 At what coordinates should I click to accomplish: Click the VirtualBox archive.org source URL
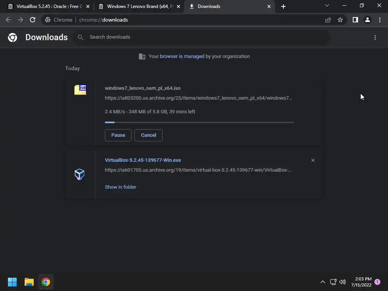point(198,170)
